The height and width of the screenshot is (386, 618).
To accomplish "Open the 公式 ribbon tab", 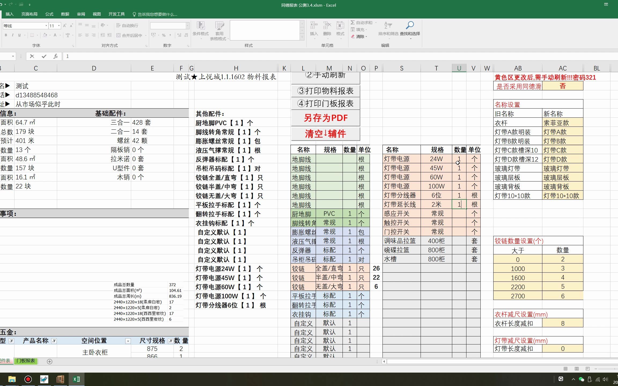I will click(x=49, y=14).
